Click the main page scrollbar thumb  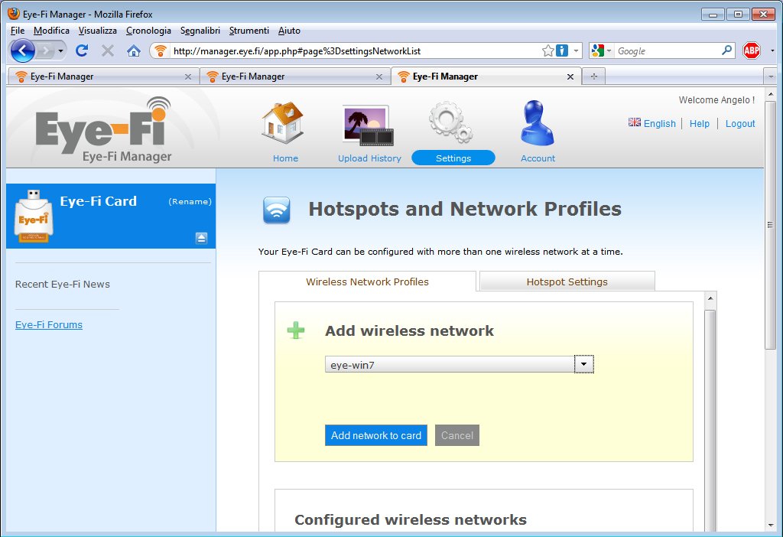(x=771, y=225)
